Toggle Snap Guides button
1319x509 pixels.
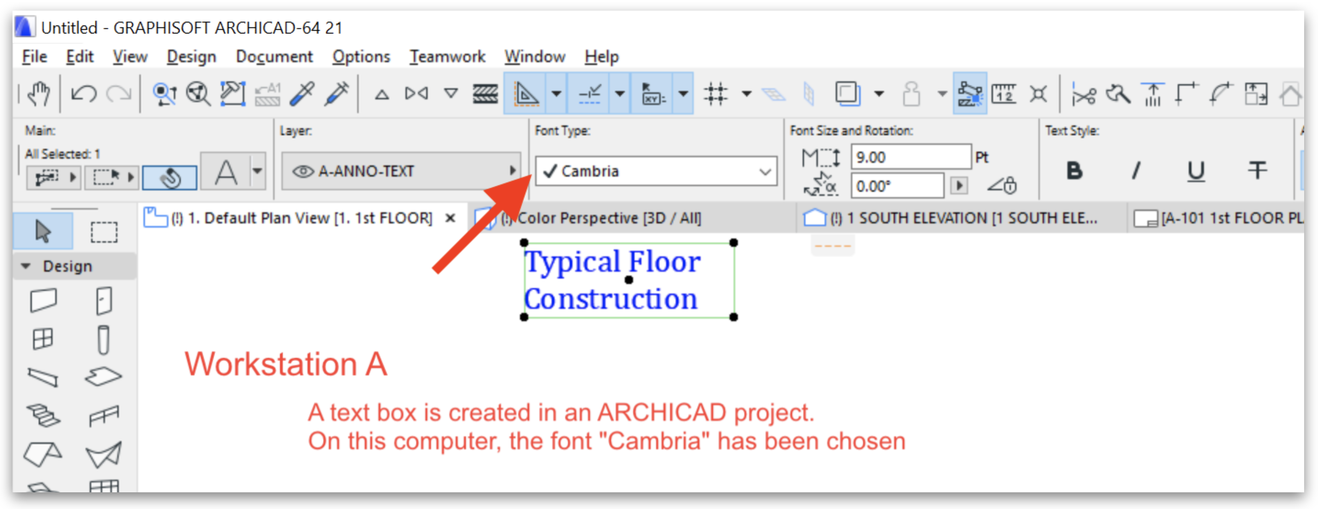coord(589,94)
